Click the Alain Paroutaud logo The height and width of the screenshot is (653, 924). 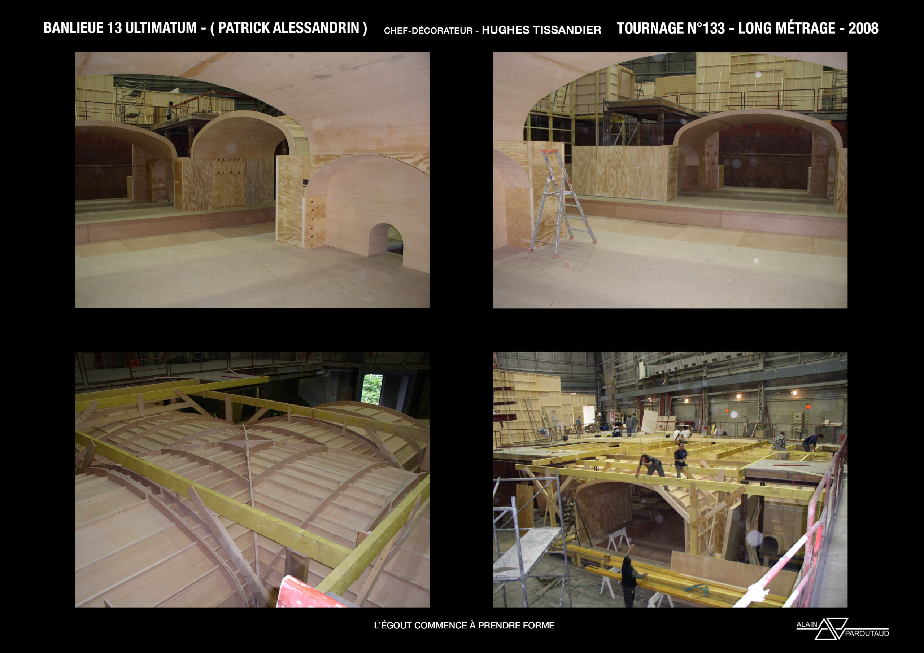tap(843, 629)
